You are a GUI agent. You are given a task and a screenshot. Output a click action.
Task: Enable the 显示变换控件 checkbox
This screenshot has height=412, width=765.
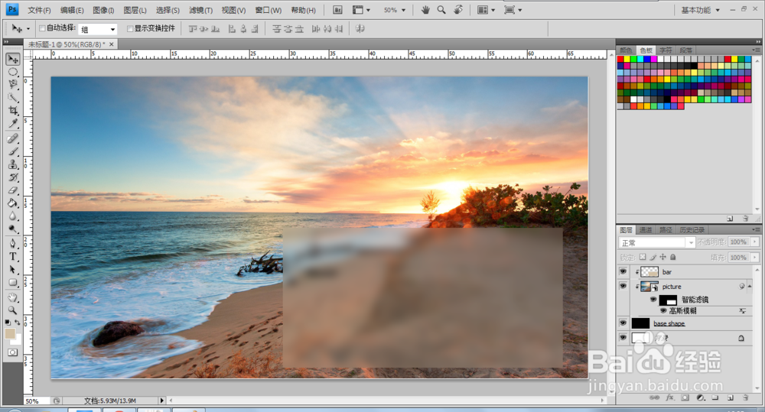tap(130, 28)
